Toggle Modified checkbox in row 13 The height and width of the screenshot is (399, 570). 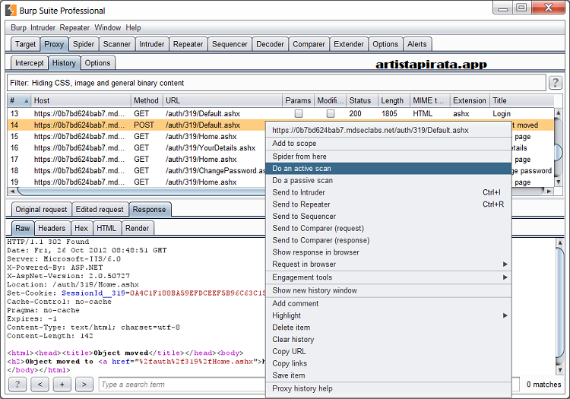330,114
